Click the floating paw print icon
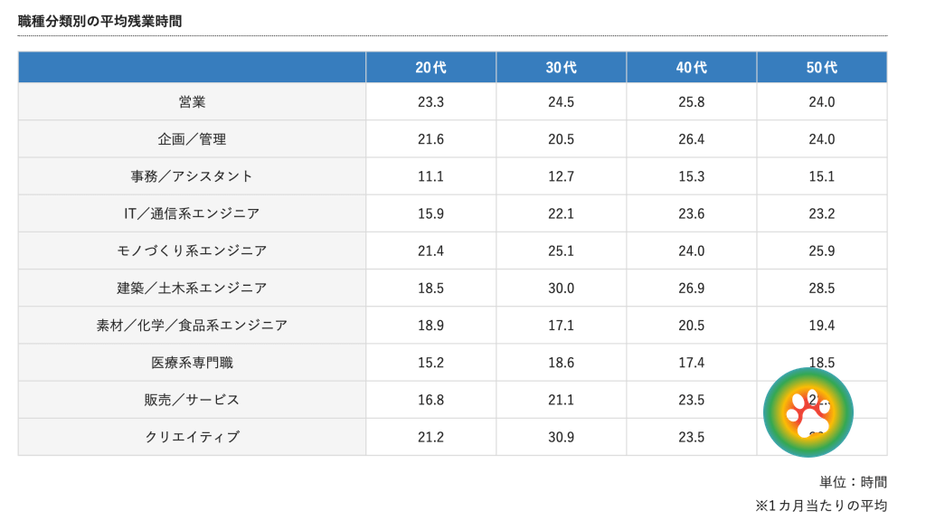Screen dimensions: 926x530 point(808,412)
